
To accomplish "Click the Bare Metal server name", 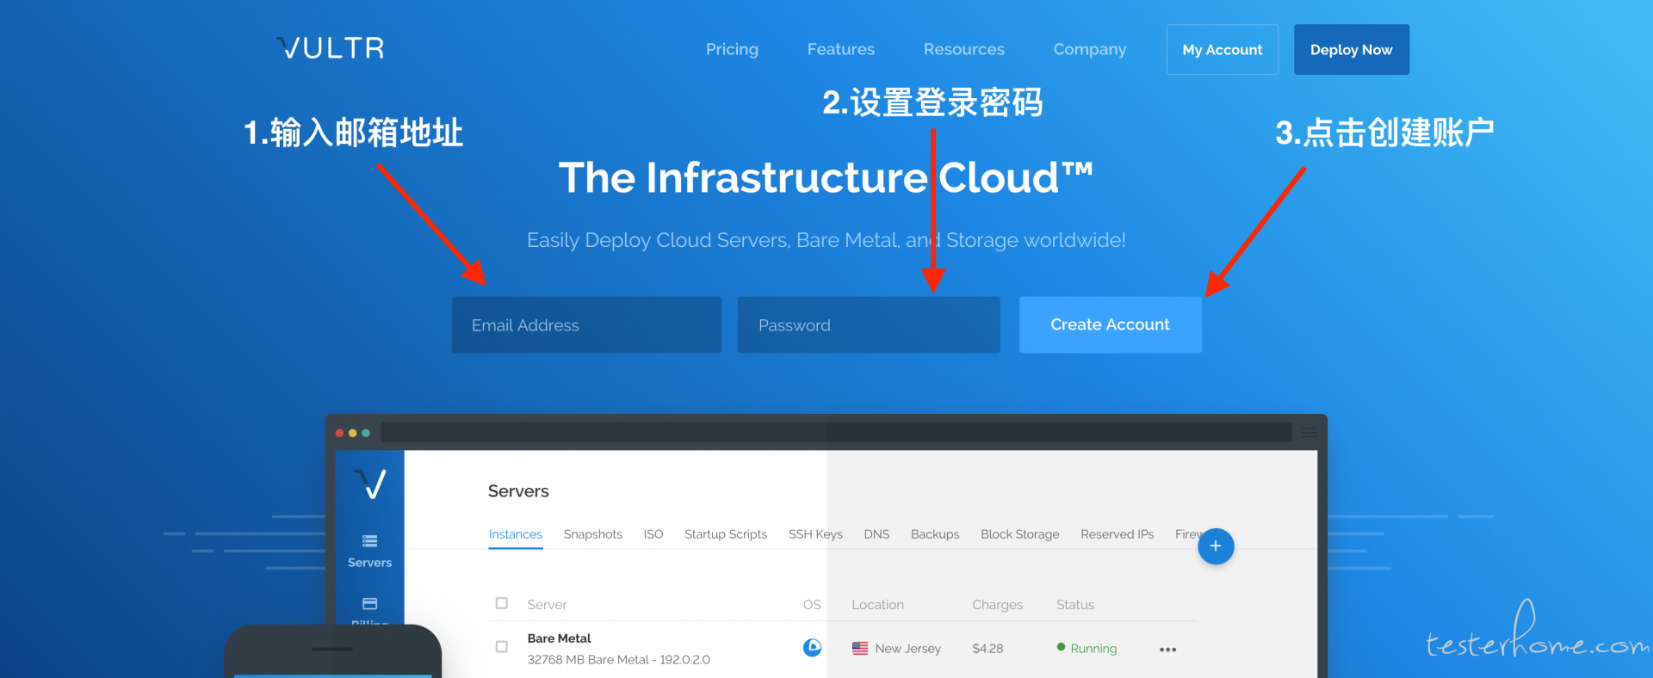I will coord(560,638).
